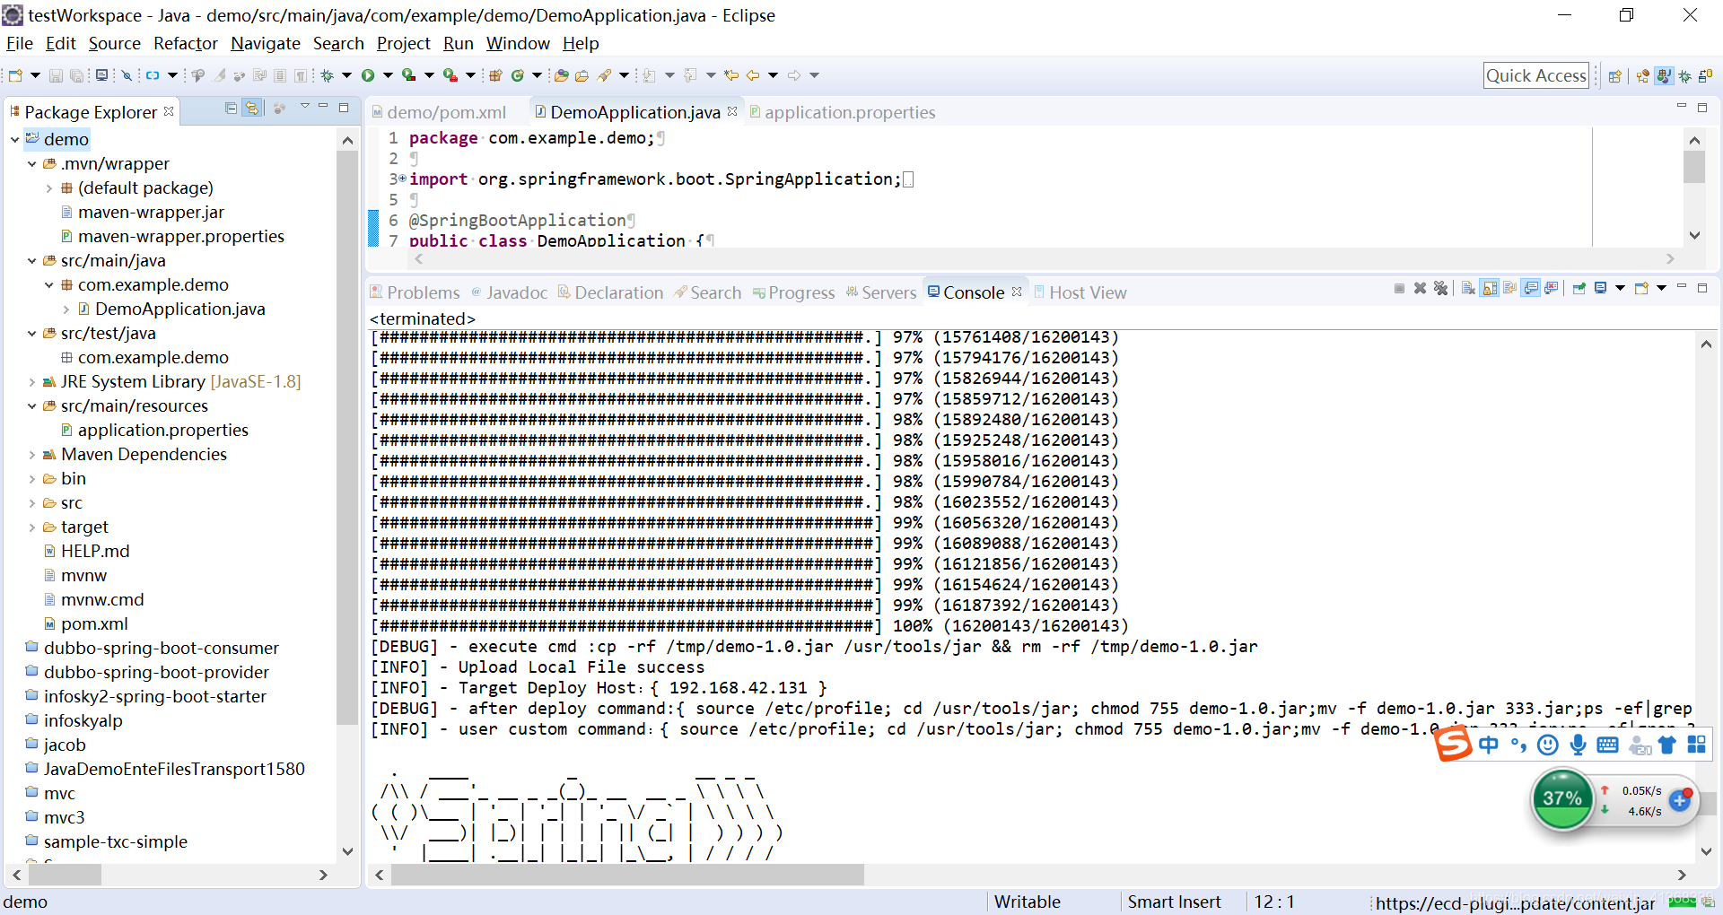
Task: Click Package Explorer vertical scrollbar thumb
Action: click(346, 438)
